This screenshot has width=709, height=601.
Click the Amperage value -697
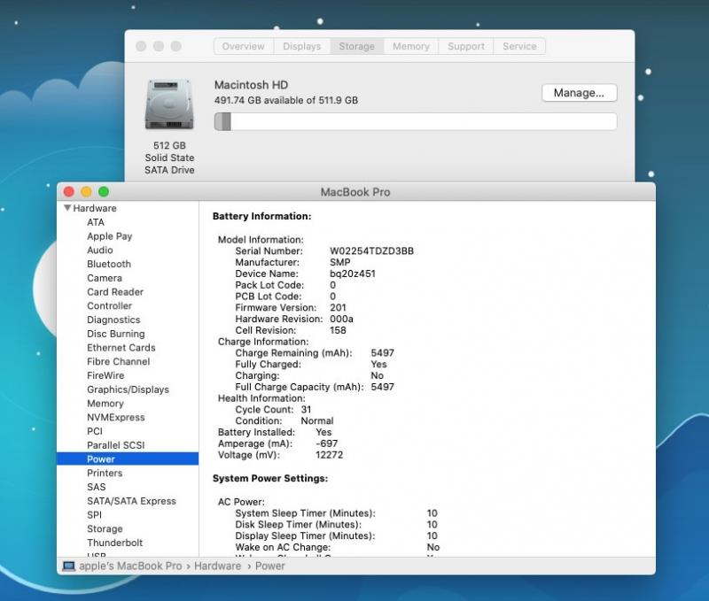(x=327, y=443)
